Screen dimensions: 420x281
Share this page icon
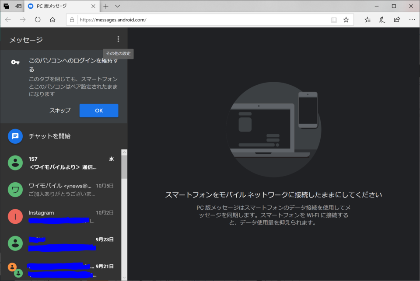[397, 20]
